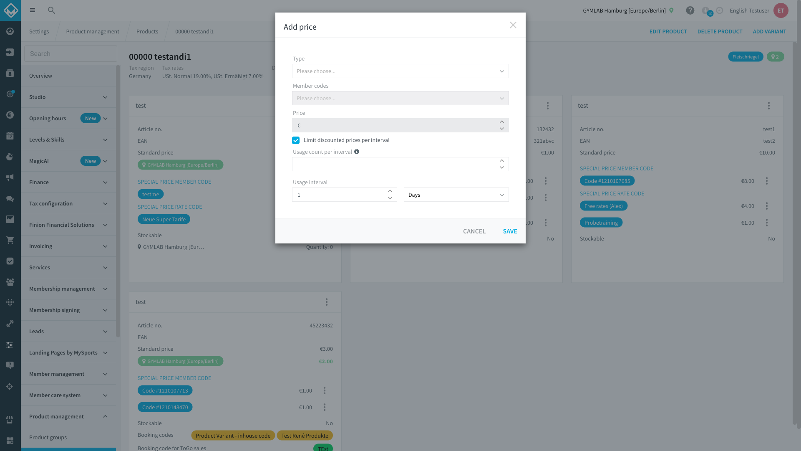Expand the MagicAI section
This screenshot has width=801, height=451.
click(68, 161)
